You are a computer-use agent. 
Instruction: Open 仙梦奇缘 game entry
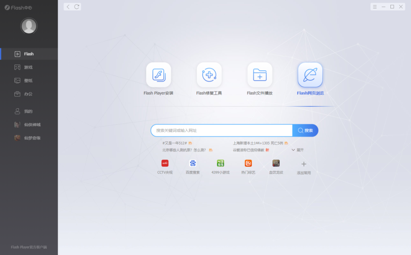(29, 138)
